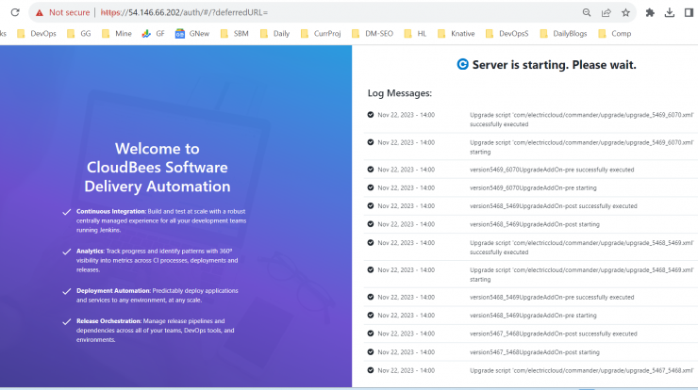The height and width of the screenshot is (390, 698).
Task: Toggle the browser side panel icon
Action: coord(690,13)
